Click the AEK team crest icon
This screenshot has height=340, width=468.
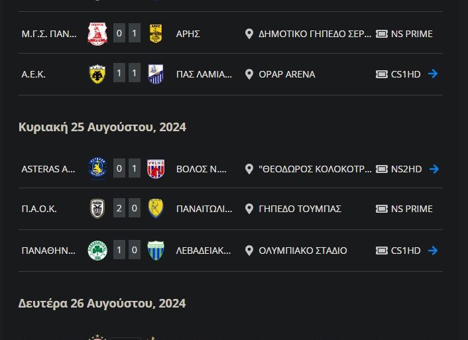click(x=97, y=74)
